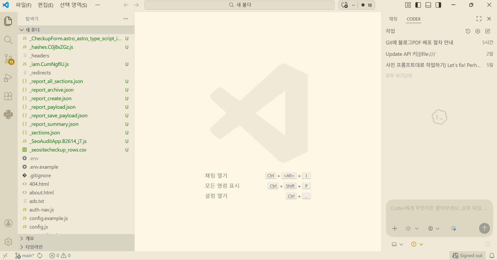This screenshot has width=497, height=260.
Task: Open the auth-nav.js file
Action: 76,210
